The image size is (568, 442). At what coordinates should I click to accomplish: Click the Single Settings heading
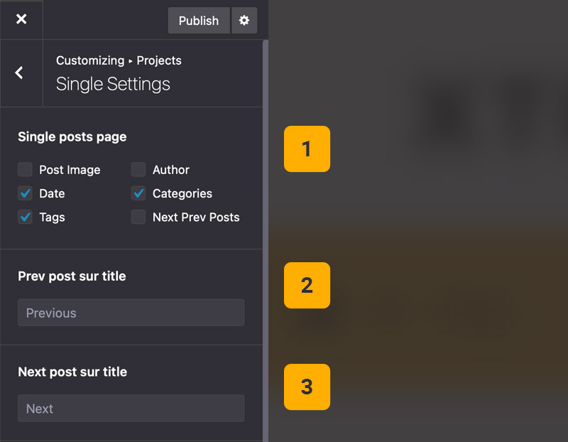coord(113,84)
